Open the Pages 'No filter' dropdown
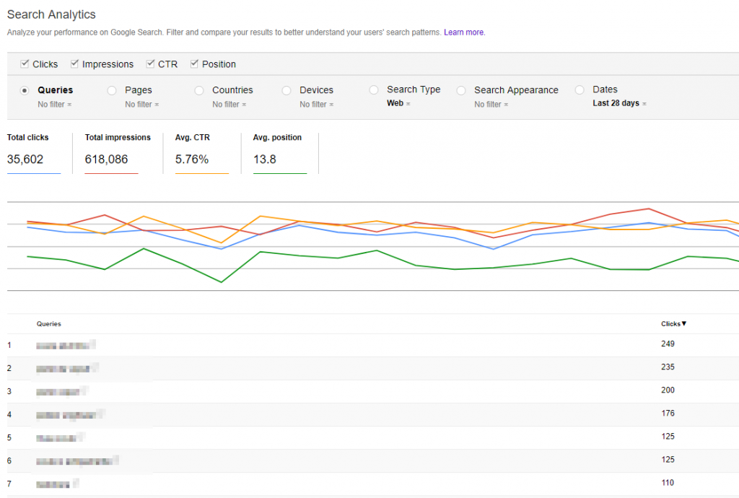The height and width of the screenshot is (498, 739). click(142, 104)
